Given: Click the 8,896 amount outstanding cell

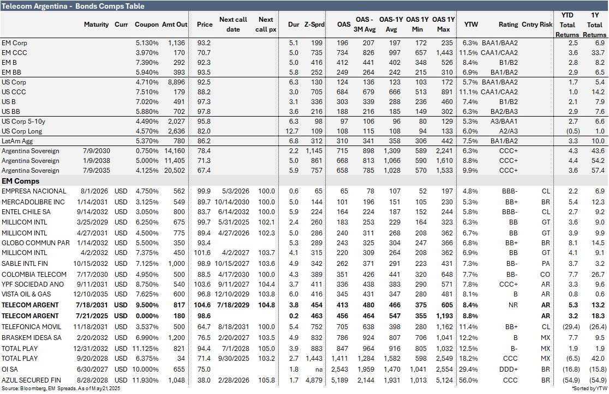Looking at the screenshot, I should pyautogui.click(x=177, y=82).
